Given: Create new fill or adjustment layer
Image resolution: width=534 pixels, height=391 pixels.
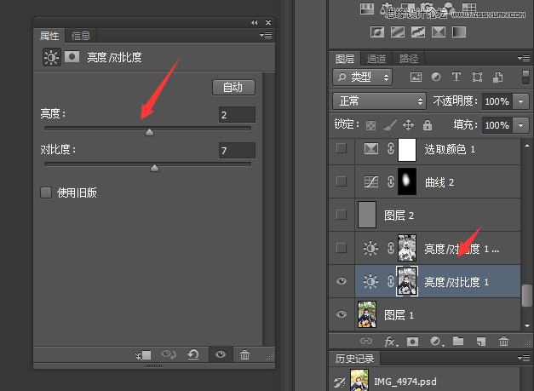Looking at the screenshot, I should (436, 341).
